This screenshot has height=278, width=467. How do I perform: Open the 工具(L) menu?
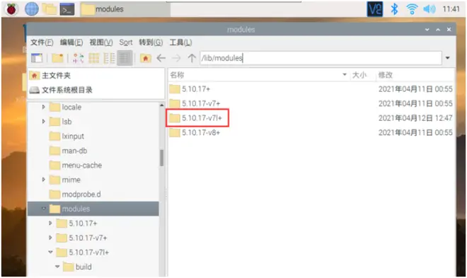[180, 42]
